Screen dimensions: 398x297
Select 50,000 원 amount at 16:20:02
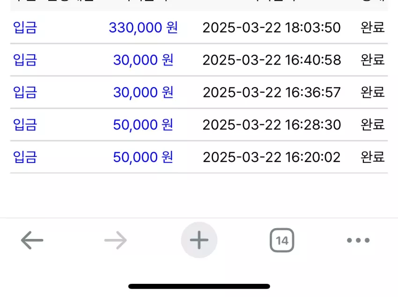coord(143,157)
